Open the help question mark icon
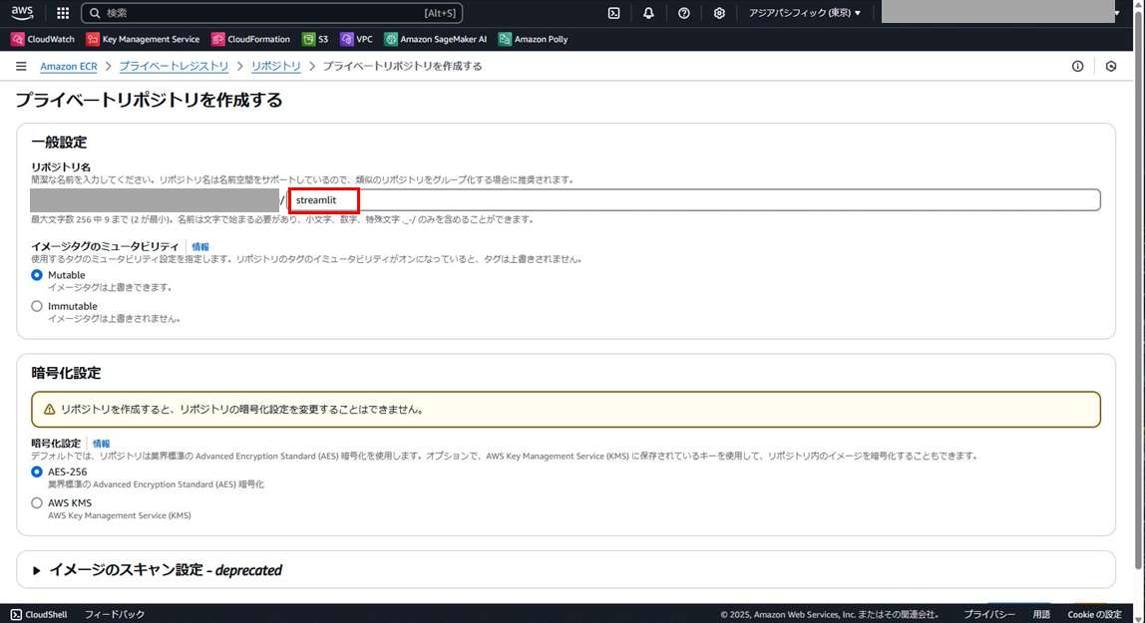 (686, 13)
